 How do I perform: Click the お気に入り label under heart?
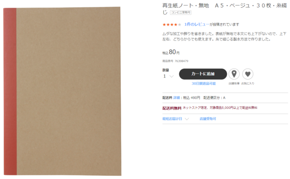point(248,84)
